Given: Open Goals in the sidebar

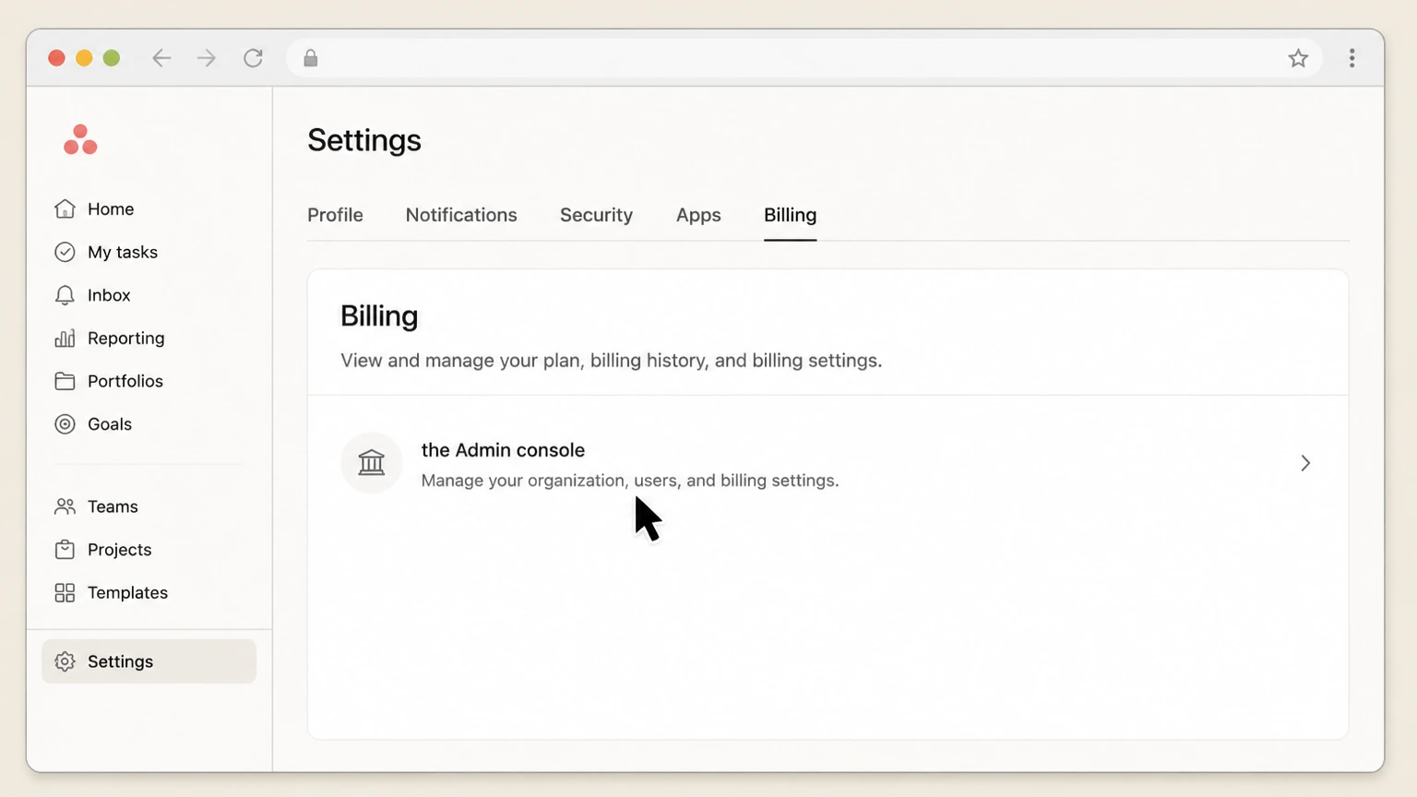Looking at the screenshot, I should tap(110, 424).
